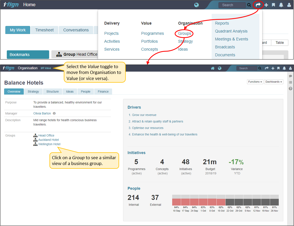Open notifications bell in the Home header

click(281, 5)
